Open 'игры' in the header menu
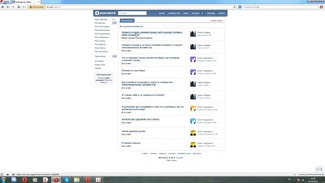Image resolution: width=325 pixels, height=183 pixels. (186, 13)
